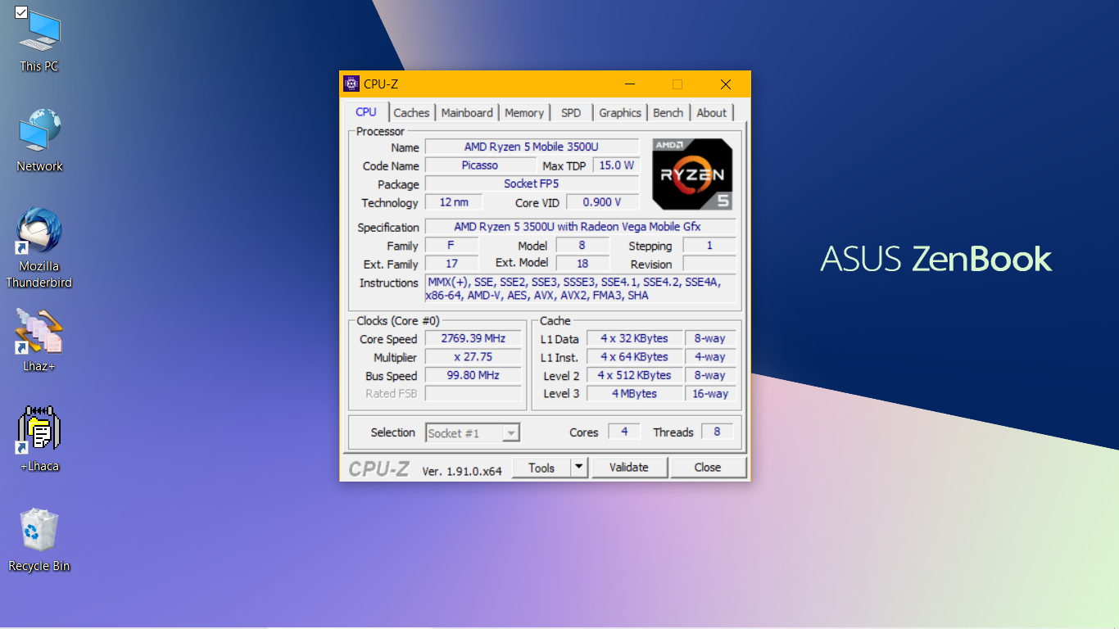The width and height of the screenshot is (1119, 629).
Task: Click the Validate button
Action: pos(629,468)
